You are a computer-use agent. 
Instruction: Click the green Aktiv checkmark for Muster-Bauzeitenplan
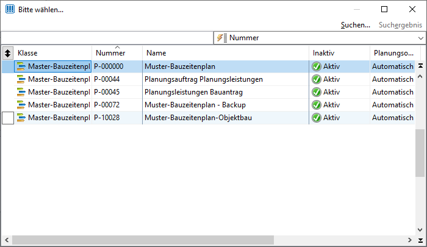[x=317, y=66]
